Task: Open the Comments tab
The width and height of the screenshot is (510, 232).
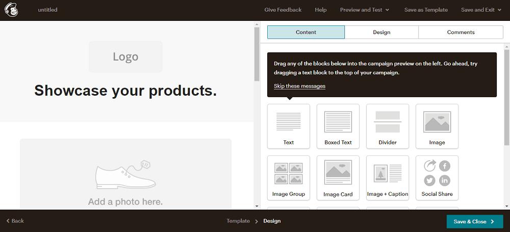Action: pyautogui.click(x=461, y=32)
